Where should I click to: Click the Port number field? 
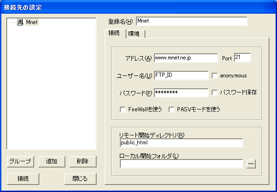[x=242, y=58]
